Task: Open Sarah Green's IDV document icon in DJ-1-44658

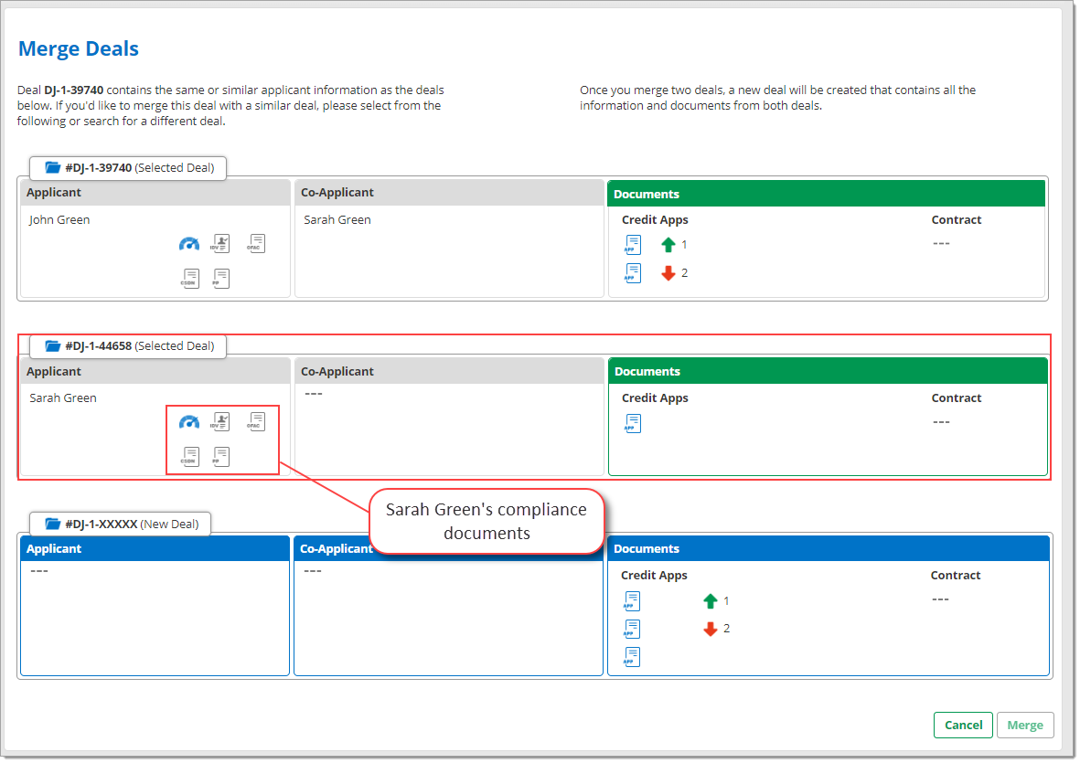Action: point(220,422)
